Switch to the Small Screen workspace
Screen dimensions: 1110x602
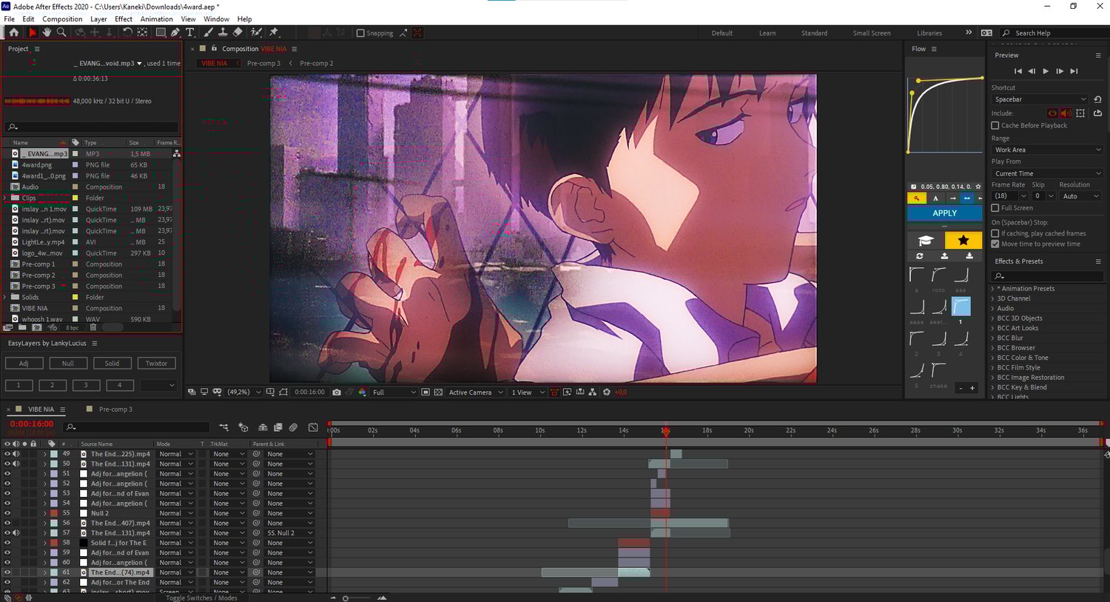point(872,33)
